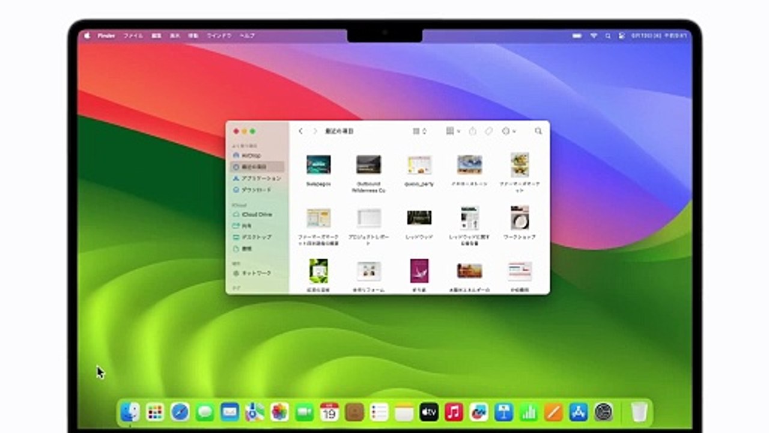
Task: Open Photos from the Dock
Action: pyautogui.click(x=279, y=412)
